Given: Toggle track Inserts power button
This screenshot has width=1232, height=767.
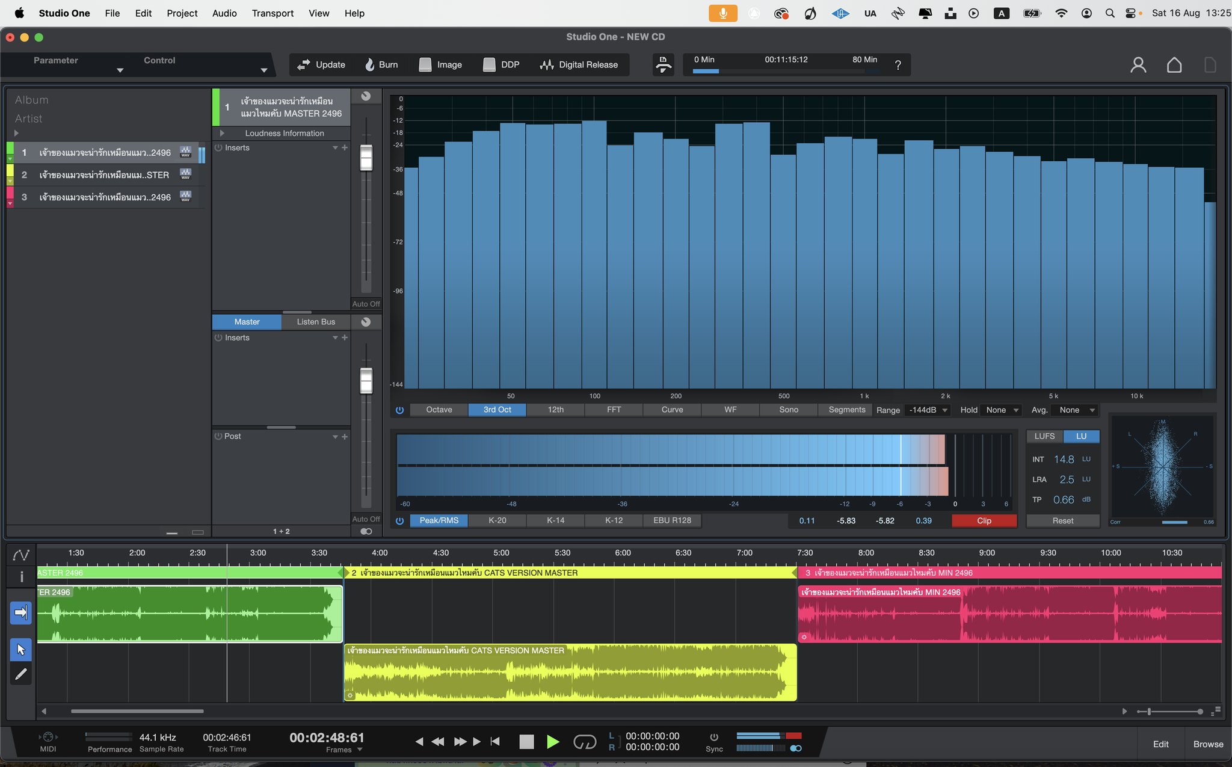Looking at the screenshot, I should coord(218,148).
